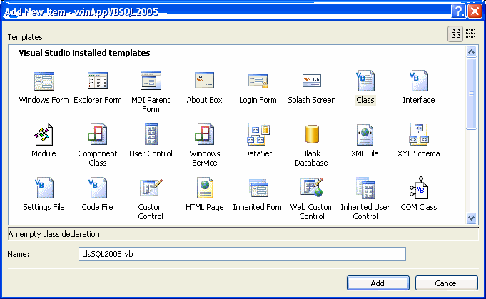This screenshot has width=486, height=299.
Task: Pick the User Control template icon
Action: tap(151, 134)
